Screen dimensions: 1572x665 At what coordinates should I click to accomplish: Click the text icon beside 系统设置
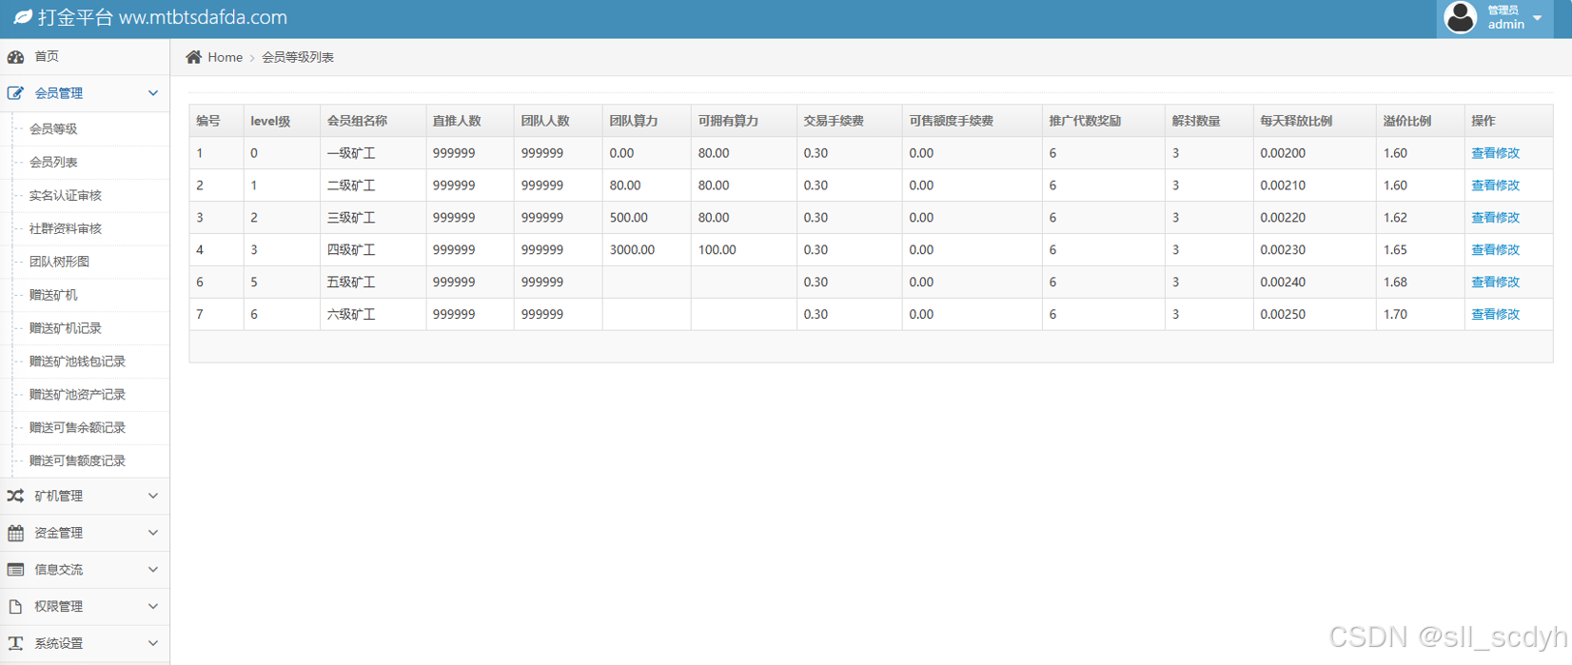click(x=15, y=643)
